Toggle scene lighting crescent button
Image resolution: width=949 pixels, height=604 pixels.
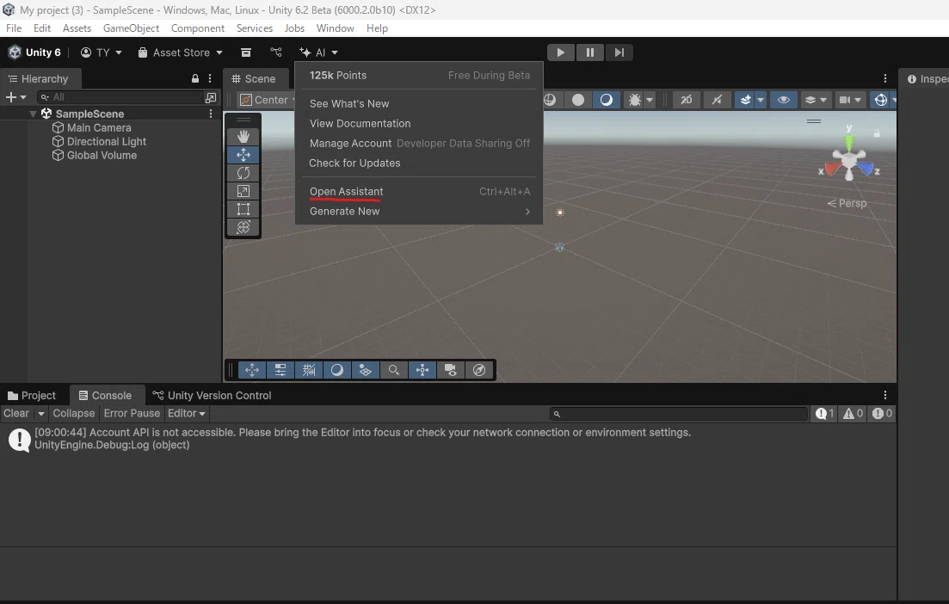point(606,100)
